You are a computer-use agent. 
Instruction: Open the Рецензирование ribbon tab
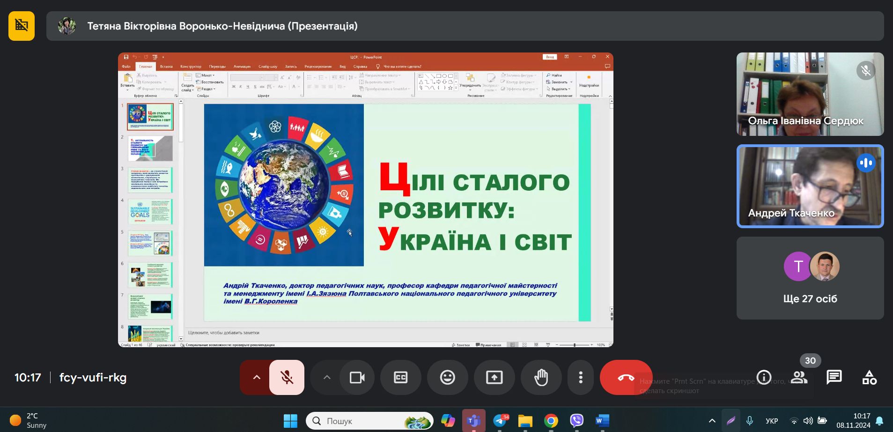[318, 67]
